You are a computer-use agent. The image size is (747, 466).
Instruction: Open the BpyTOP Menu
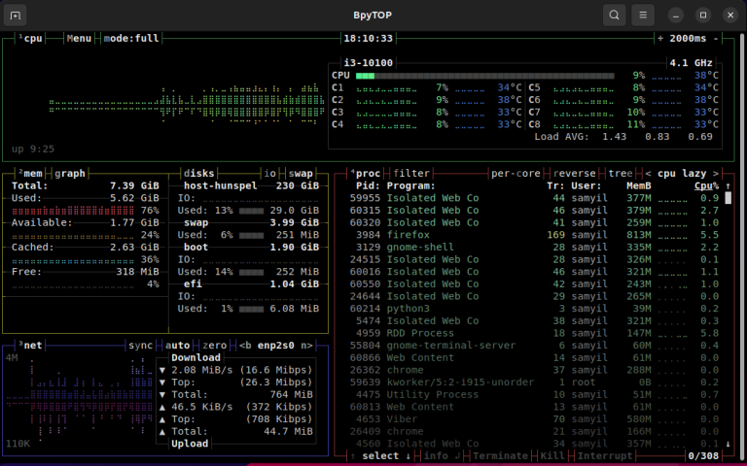79,39
